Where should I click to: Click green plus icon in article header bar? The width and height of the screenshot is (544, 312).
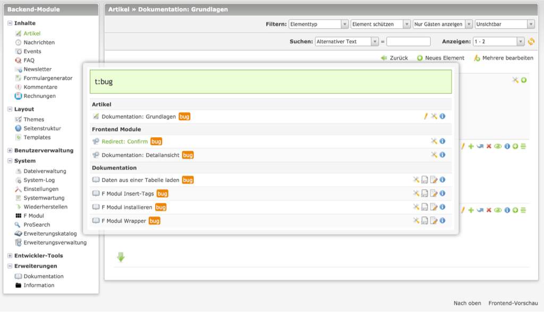524,80
